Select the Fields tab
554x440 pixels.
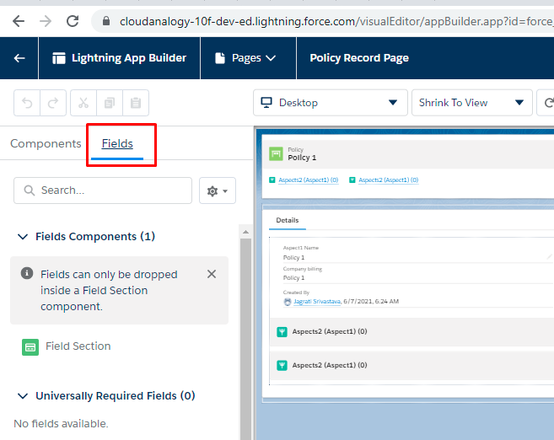pyautogui.click(x=117, y=144)
